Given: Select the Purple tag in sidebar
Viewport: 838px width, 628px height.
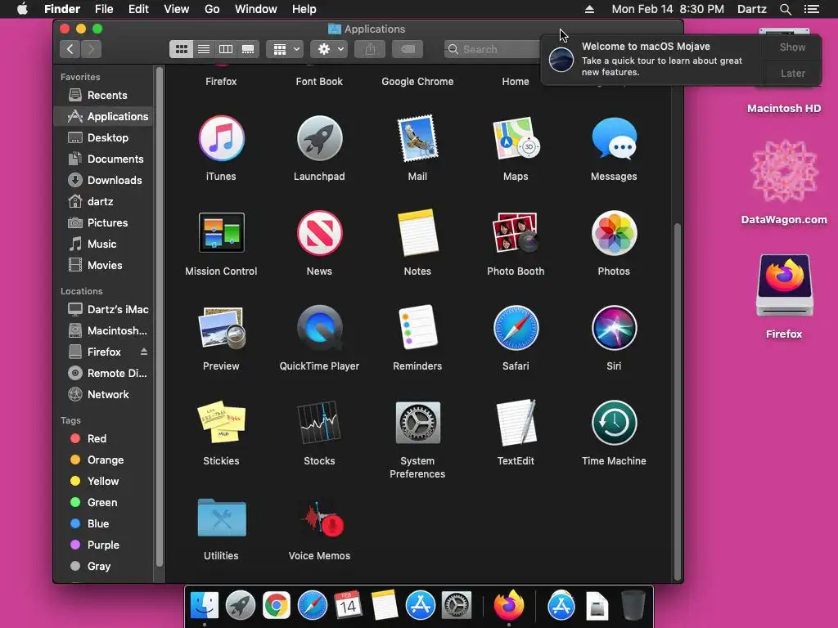Looking at the screenshot, I should click(103, 545).
